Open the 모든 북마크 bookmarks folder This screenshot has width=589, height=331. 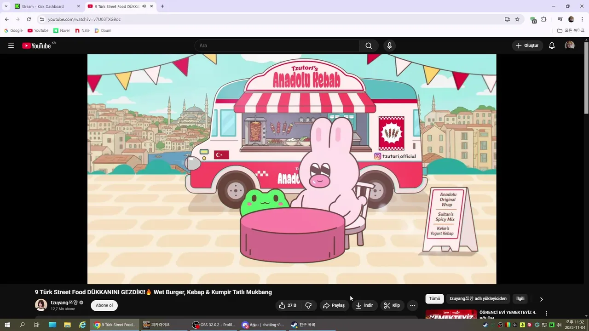[x=571, y=31]
